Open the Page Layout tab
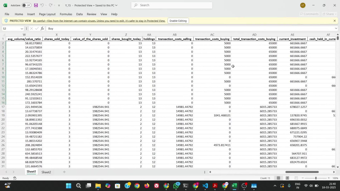This screenshot has height=191, width=340. pyautogui.click(x=47, y=14)
